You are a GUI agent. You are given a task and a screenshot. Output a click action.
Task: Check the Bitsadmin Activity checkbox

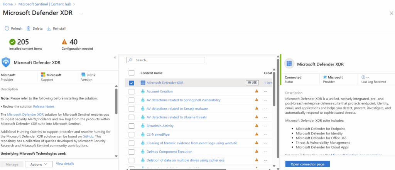click(x=132, y=126)
